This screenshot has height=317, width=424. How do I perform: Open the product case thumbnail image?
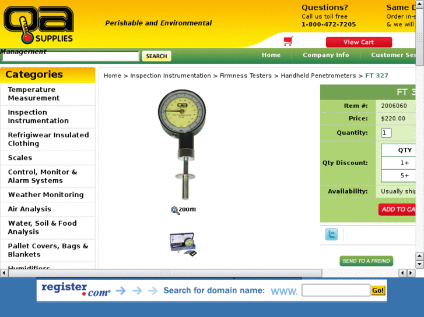coord(183,244)
